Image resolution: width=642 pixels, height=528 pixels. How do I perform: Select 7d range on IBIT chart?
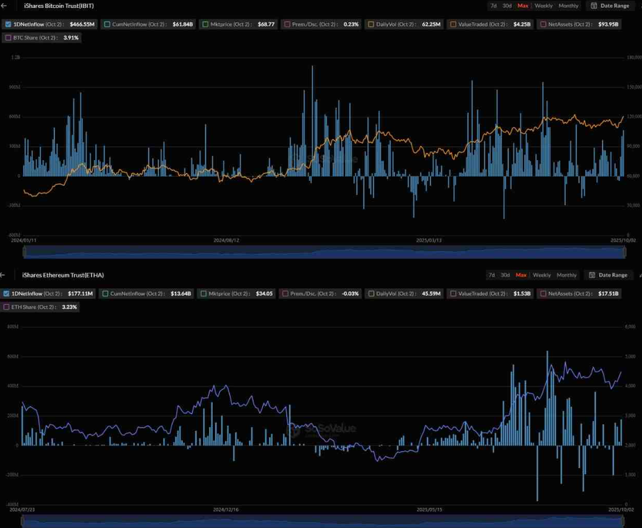pos(493,5)
